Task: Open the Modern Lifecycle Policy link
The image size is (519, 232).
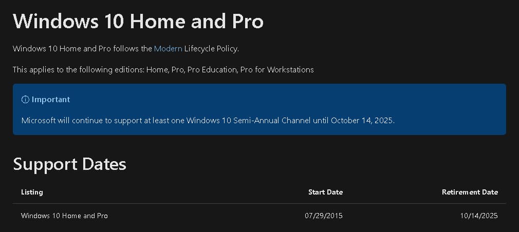Action: pyautogui.click(x=168, y=49)
